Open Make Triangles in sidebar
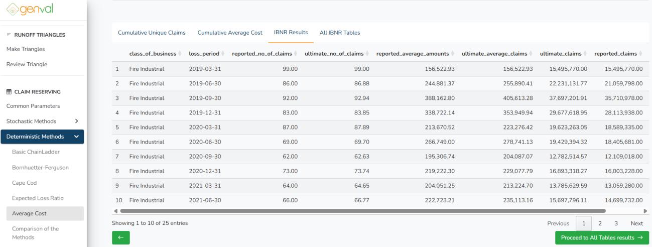 click(26, 49)
